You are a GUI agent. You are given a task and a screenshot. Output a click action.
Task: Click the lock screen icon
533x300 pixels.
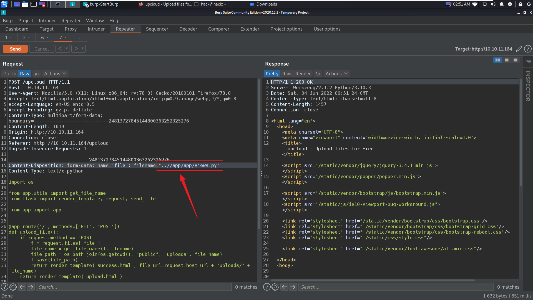coord(521,4)
